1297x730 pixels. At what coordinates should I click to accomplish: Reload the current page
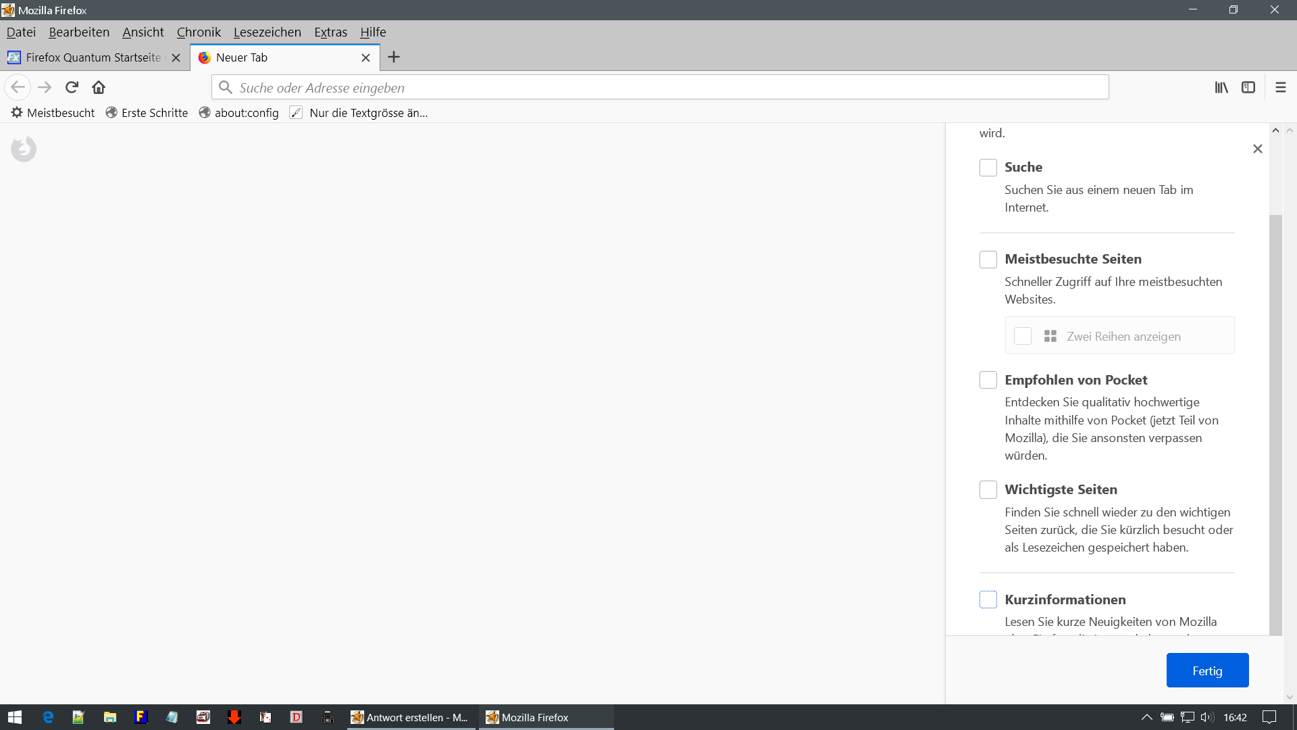click(72, 87)
